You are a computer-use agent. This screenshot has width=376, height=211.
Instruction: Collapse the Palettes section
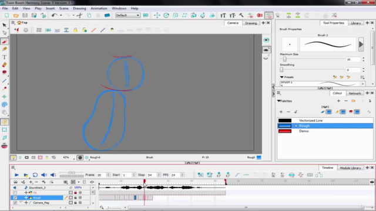[x=279, y=101]
